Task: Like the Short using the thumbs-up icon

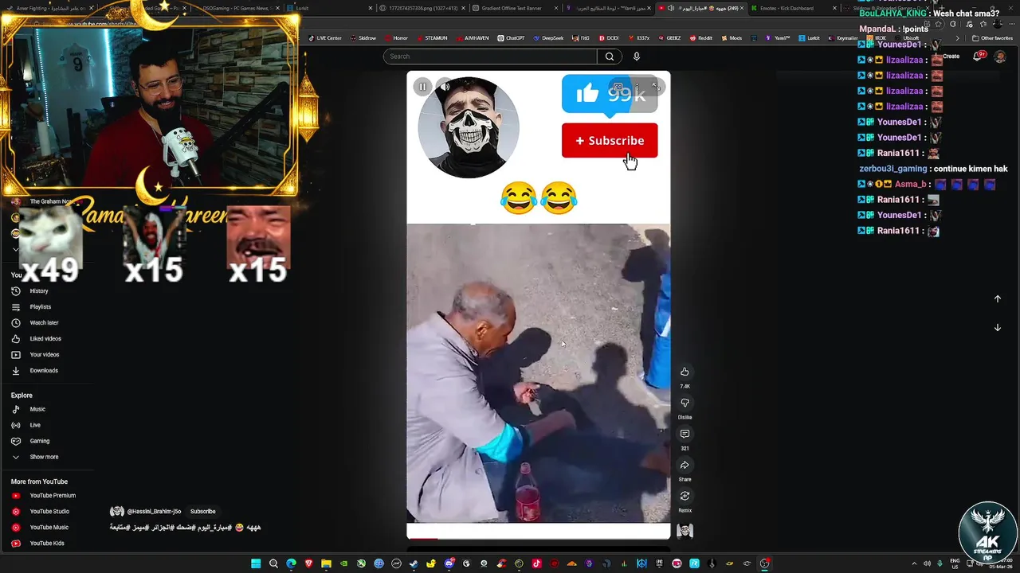Action: coord(685,372)
